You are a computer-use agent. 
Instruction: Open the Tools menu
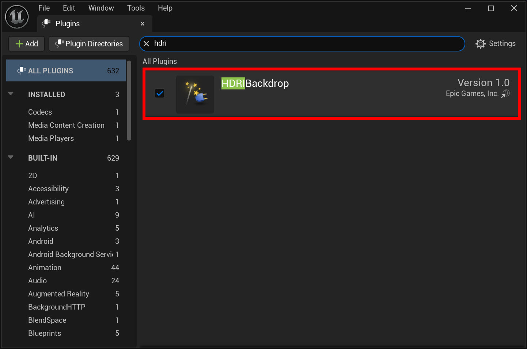click(x=136, y=8)
